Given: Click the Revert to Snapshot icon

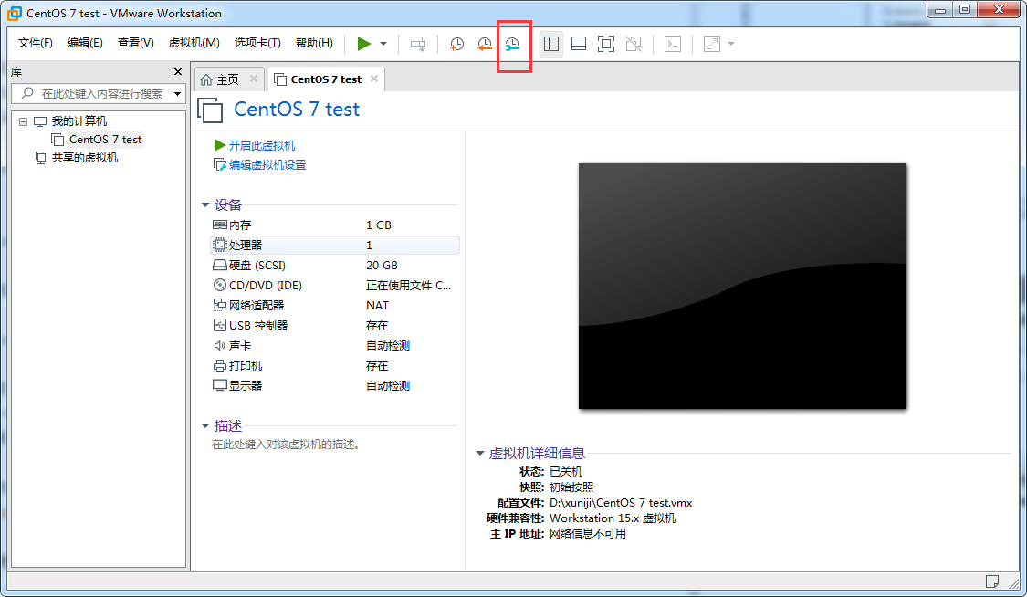Looking at the screenshot, I should (x=484, y=44).
